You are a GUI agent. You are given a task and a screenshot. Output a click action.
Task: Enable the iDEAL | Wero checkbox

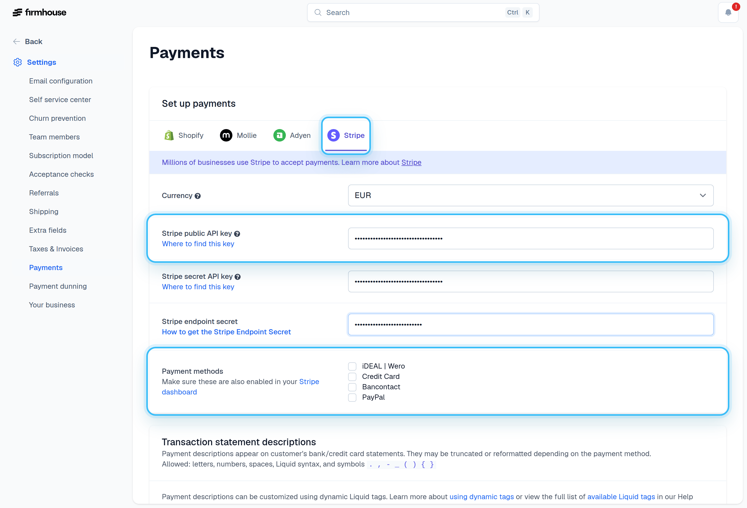[x=352, y=366]
